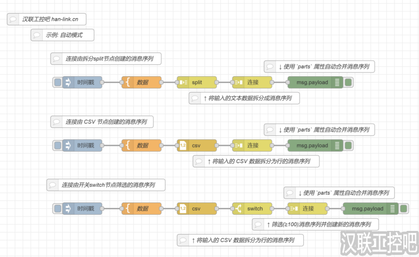The height and width of the screenshot is (257, 419).
Task: Click the csv icon in the middle flow
Action: [183, 145]
